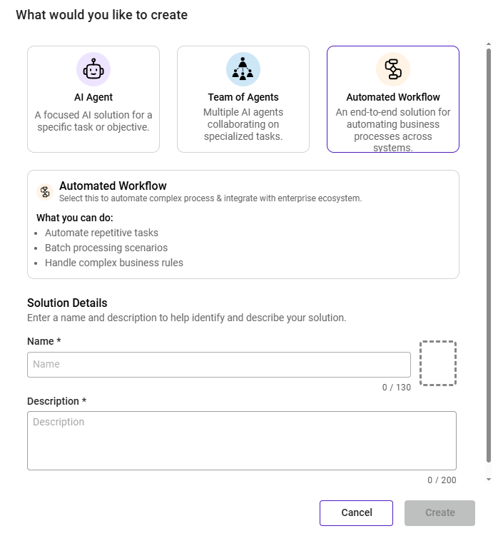Viewport: 493px width, 536px height.
Task: Click the AI Agent card description text
Action: [93, 121]
